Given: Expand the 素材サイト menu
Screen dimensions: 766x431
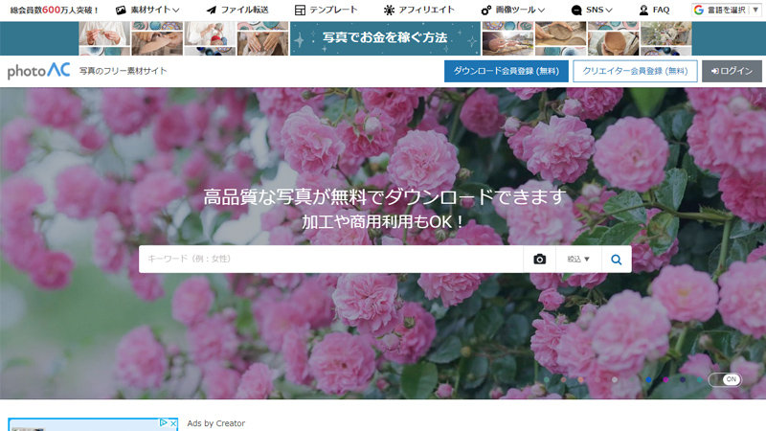Looking at the screenshot, I should [147, 11].
